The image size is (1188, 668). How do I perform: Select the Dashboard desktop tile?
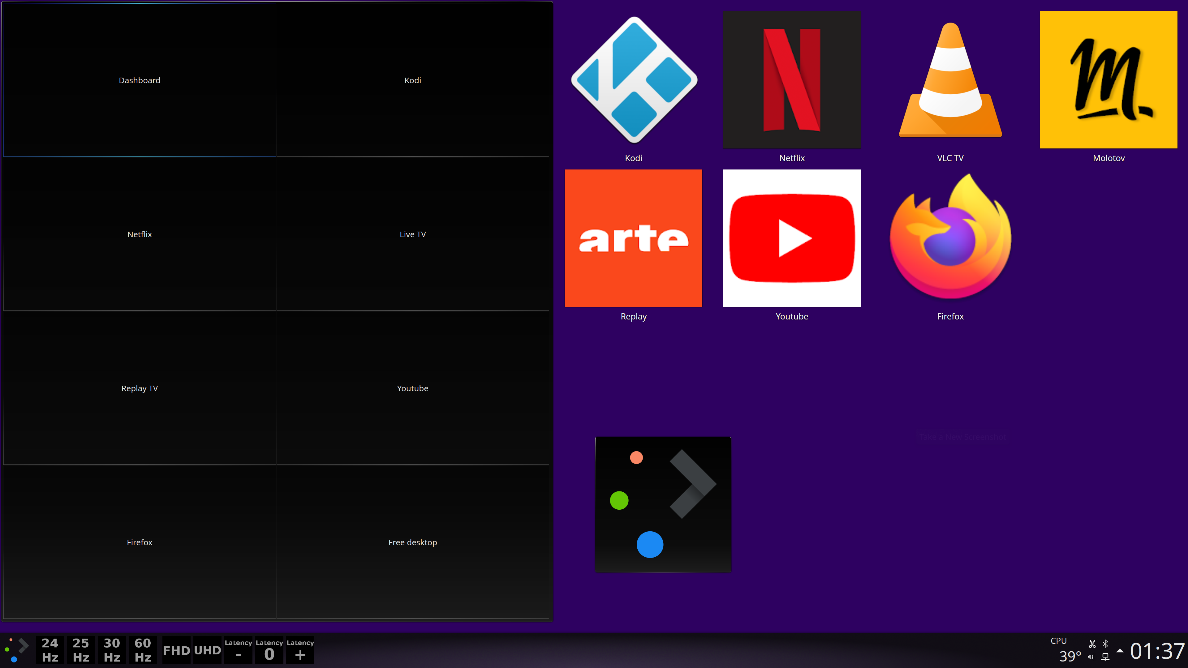click(139, 80)
